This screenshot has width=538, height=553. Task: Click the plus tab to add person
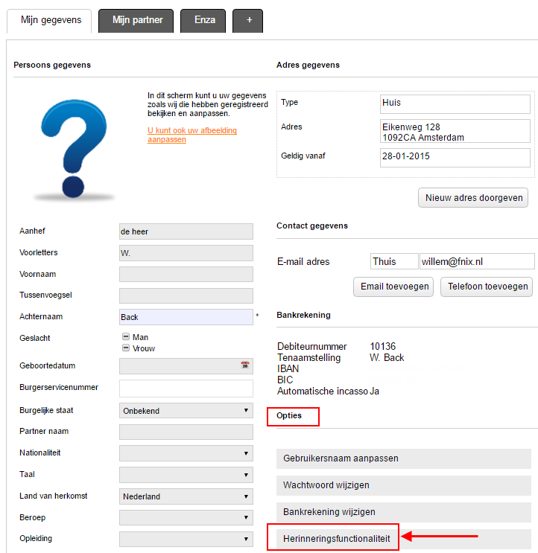point(247,21)
